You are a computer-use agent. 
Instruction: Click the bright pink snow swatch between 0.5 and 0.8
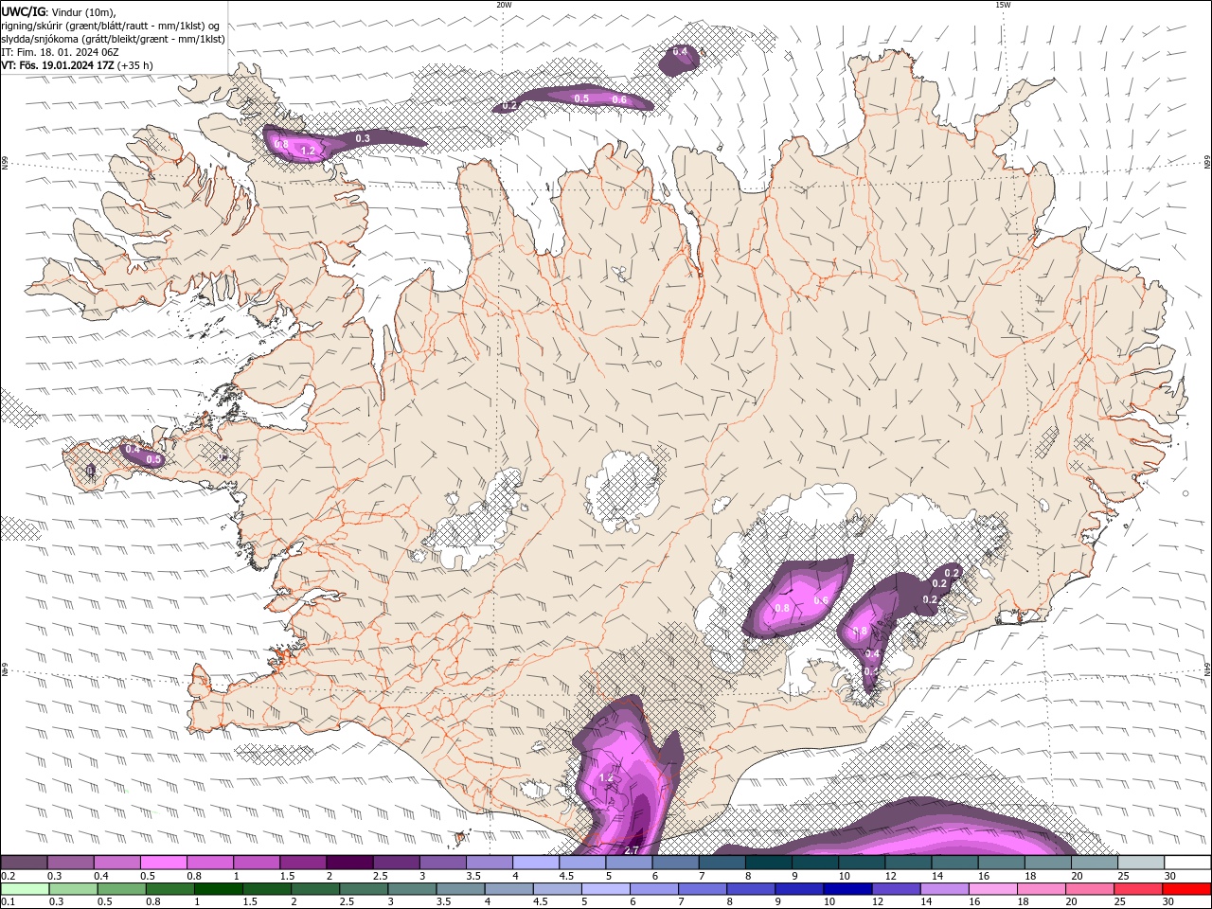164,862
